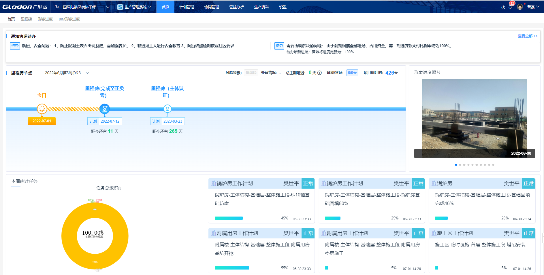Image resolution: width=544 pixels, height=275 pixels.
Task: Click the hourglass icon of 2023-03-23 milestone
Action: pyautogui.click(x=167, y=109)
